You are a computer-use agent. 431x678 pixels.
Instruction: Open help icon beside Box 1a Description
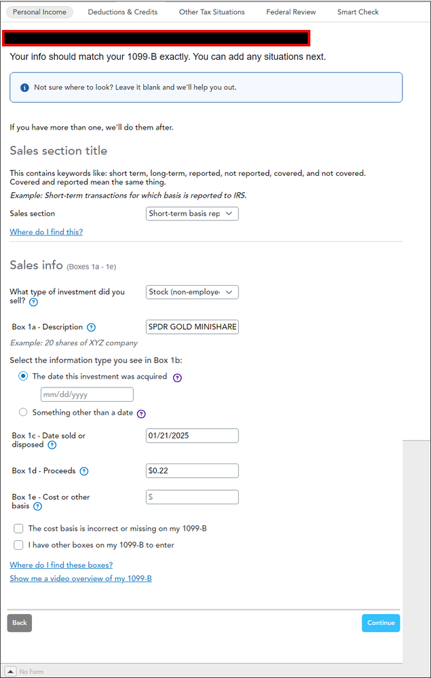click(x=91, y=327)
